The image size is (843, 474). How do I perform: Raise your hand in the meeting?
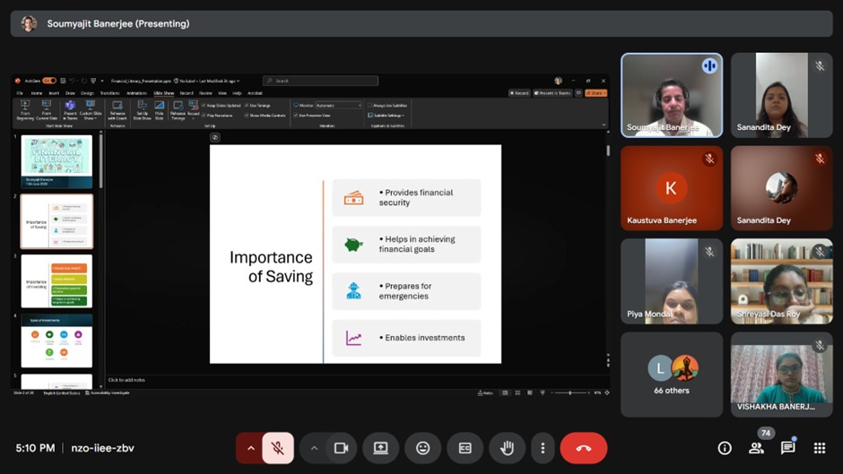(507, 448)
